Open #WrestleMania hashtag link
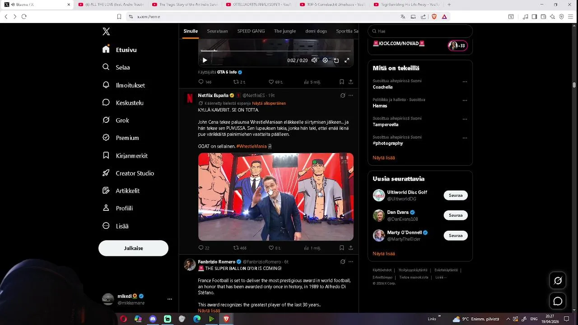Image resolution: width=578 pixels, height=325 pixels. click(x=252, y=146)
